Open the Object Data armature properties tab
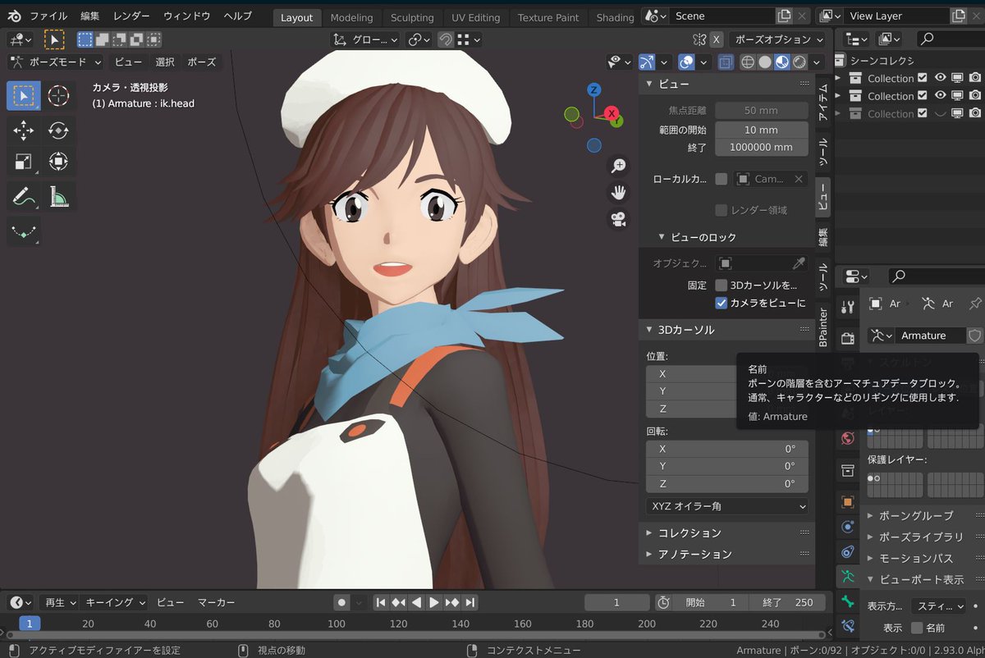 [x=848, y=576]
